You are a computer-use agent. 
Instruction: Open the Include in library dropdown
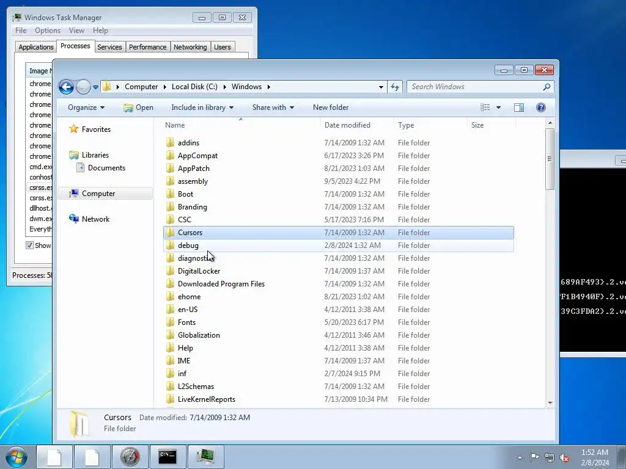202,107
